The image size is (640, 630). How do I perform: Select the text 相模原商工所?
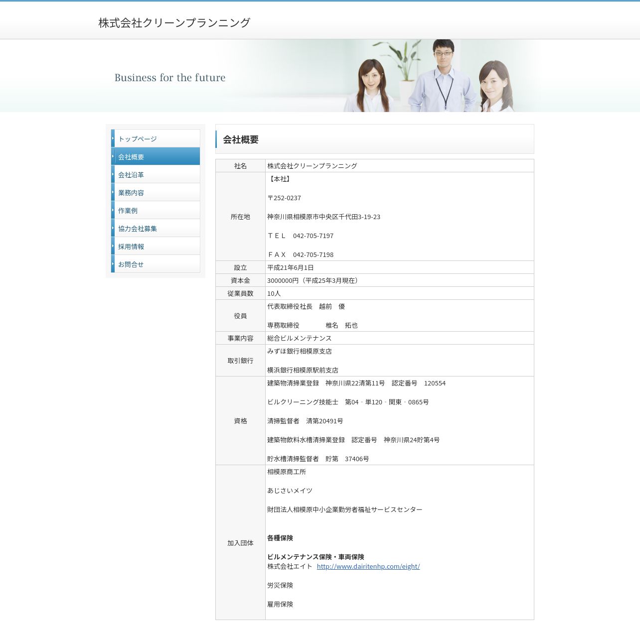pos(287,472)
